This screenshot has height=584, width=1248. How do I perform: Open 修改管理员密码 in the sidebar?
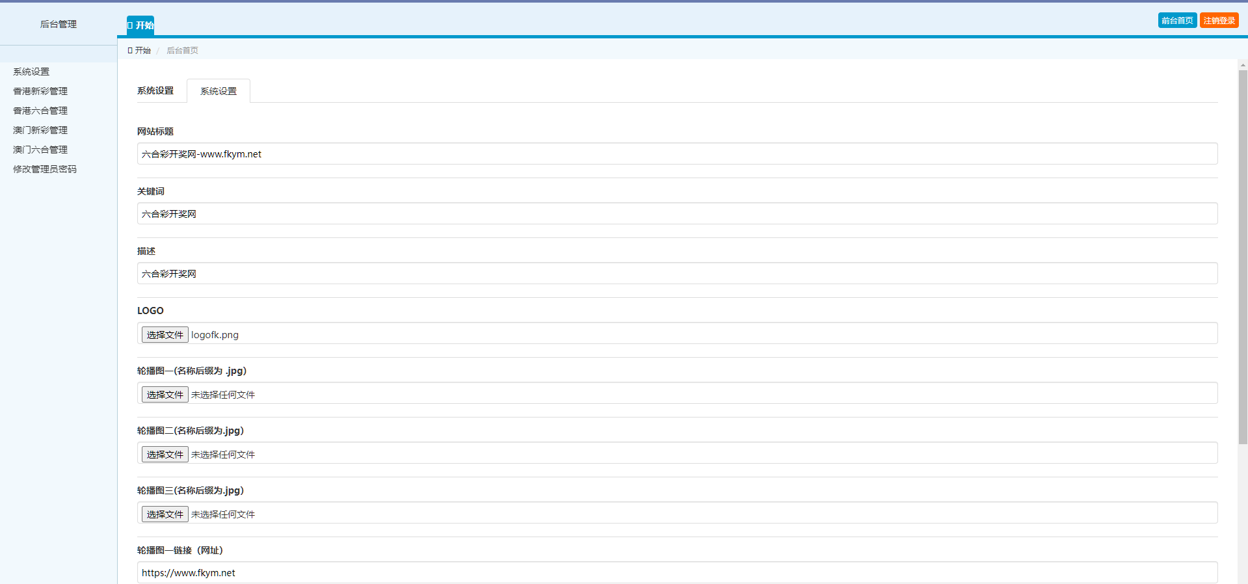pos(45,169)
